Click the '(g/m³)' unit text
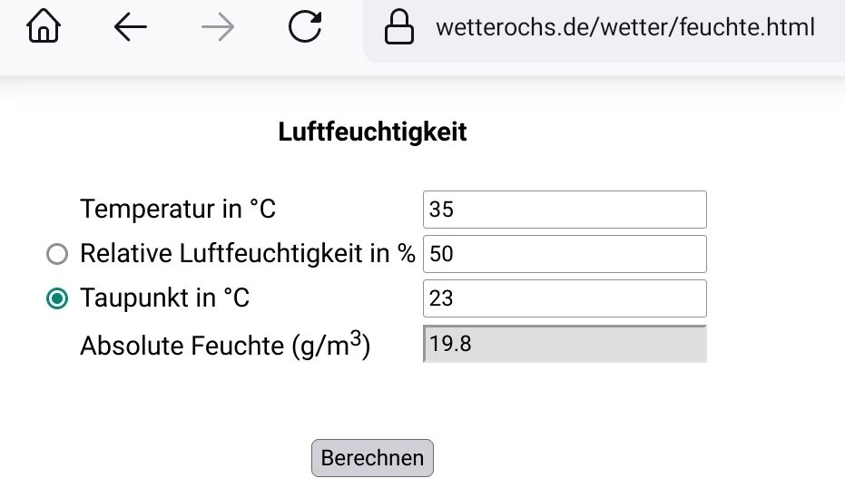845x498 pixels. (x=331, y=346)
